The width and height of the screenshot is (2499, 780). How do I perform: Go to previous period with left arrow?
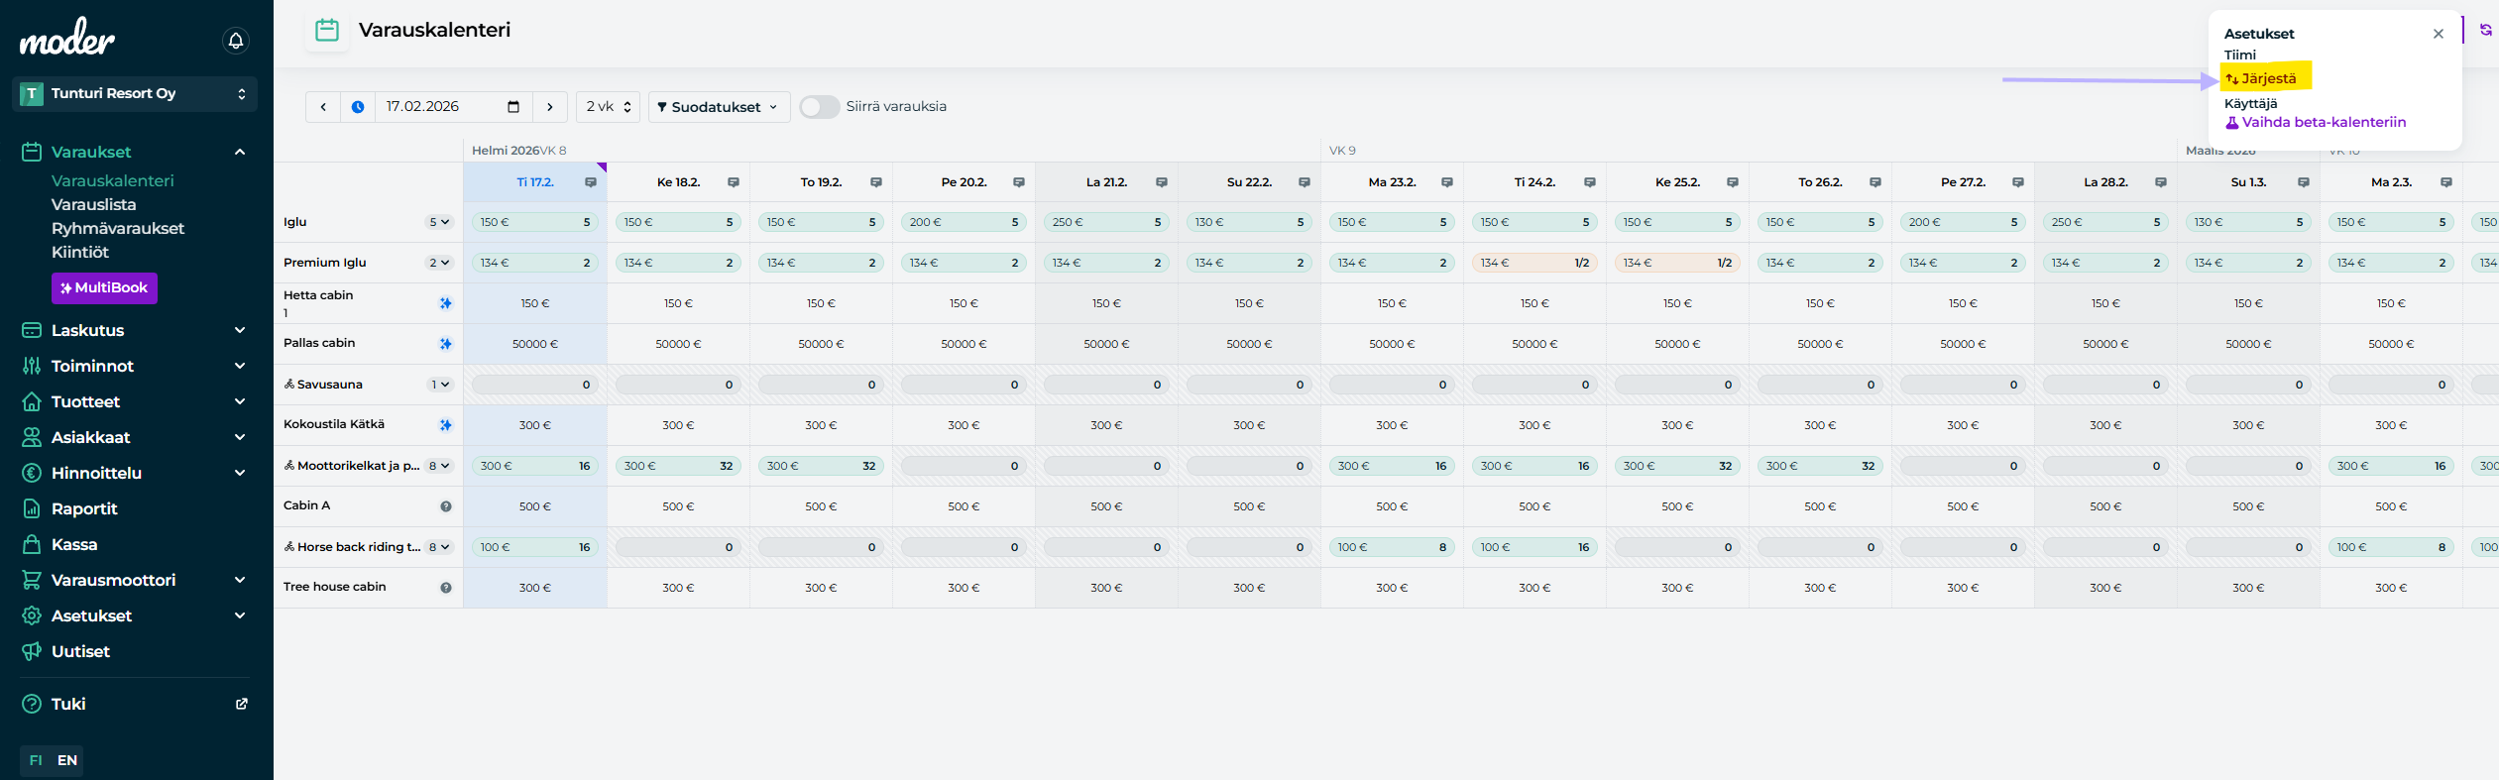(323, 107)
